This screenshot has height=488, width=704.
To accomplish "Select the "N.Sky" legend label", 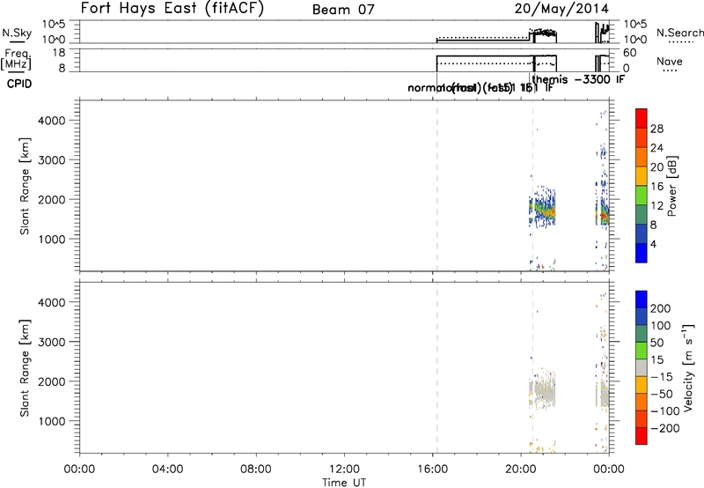I will tap(17, 33).
